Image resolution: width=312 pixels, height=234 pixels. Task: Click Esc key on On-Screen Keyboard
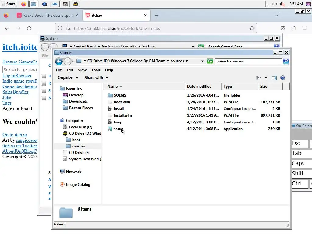pos(300,144)
